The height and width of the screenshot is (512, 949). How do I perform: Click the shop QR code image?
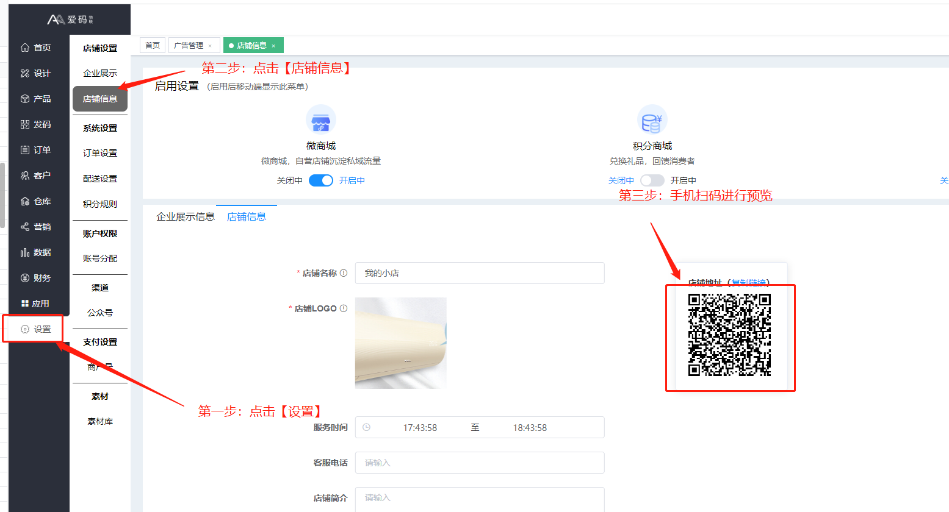(730, 335)
